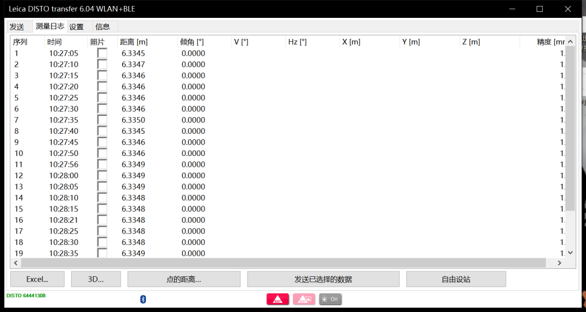
Task: Open the 设置 tab
Action: pos(76,26)
